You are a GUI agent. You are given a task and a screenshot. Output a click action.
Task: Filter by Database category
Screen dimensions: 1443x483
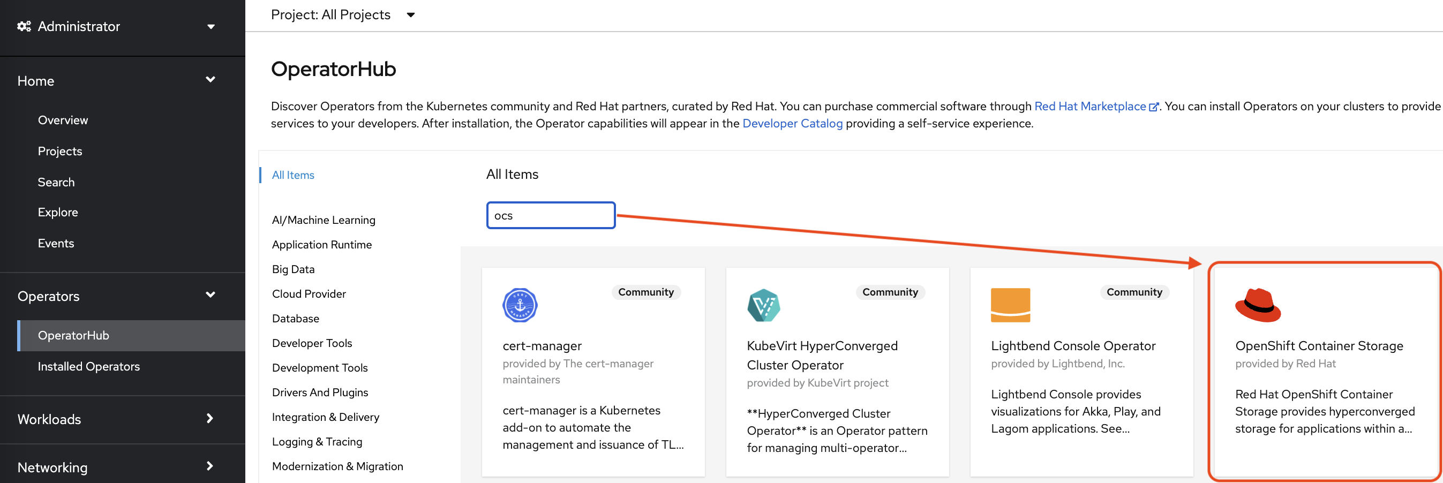point(295,319)
